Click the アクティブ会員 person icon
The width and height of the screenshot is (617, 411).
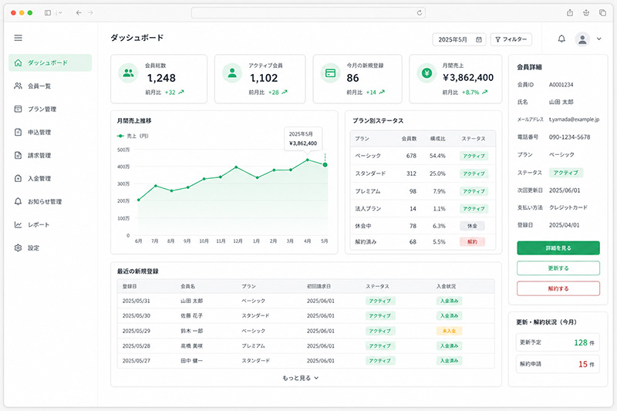point(232,73)
